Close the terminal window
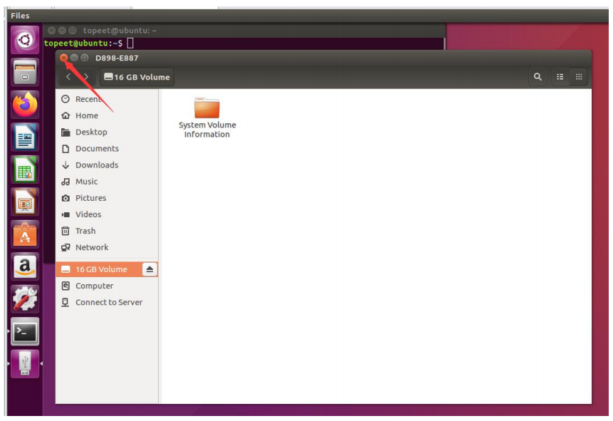The width and height of the screenshot is (613, 421). 51,30
